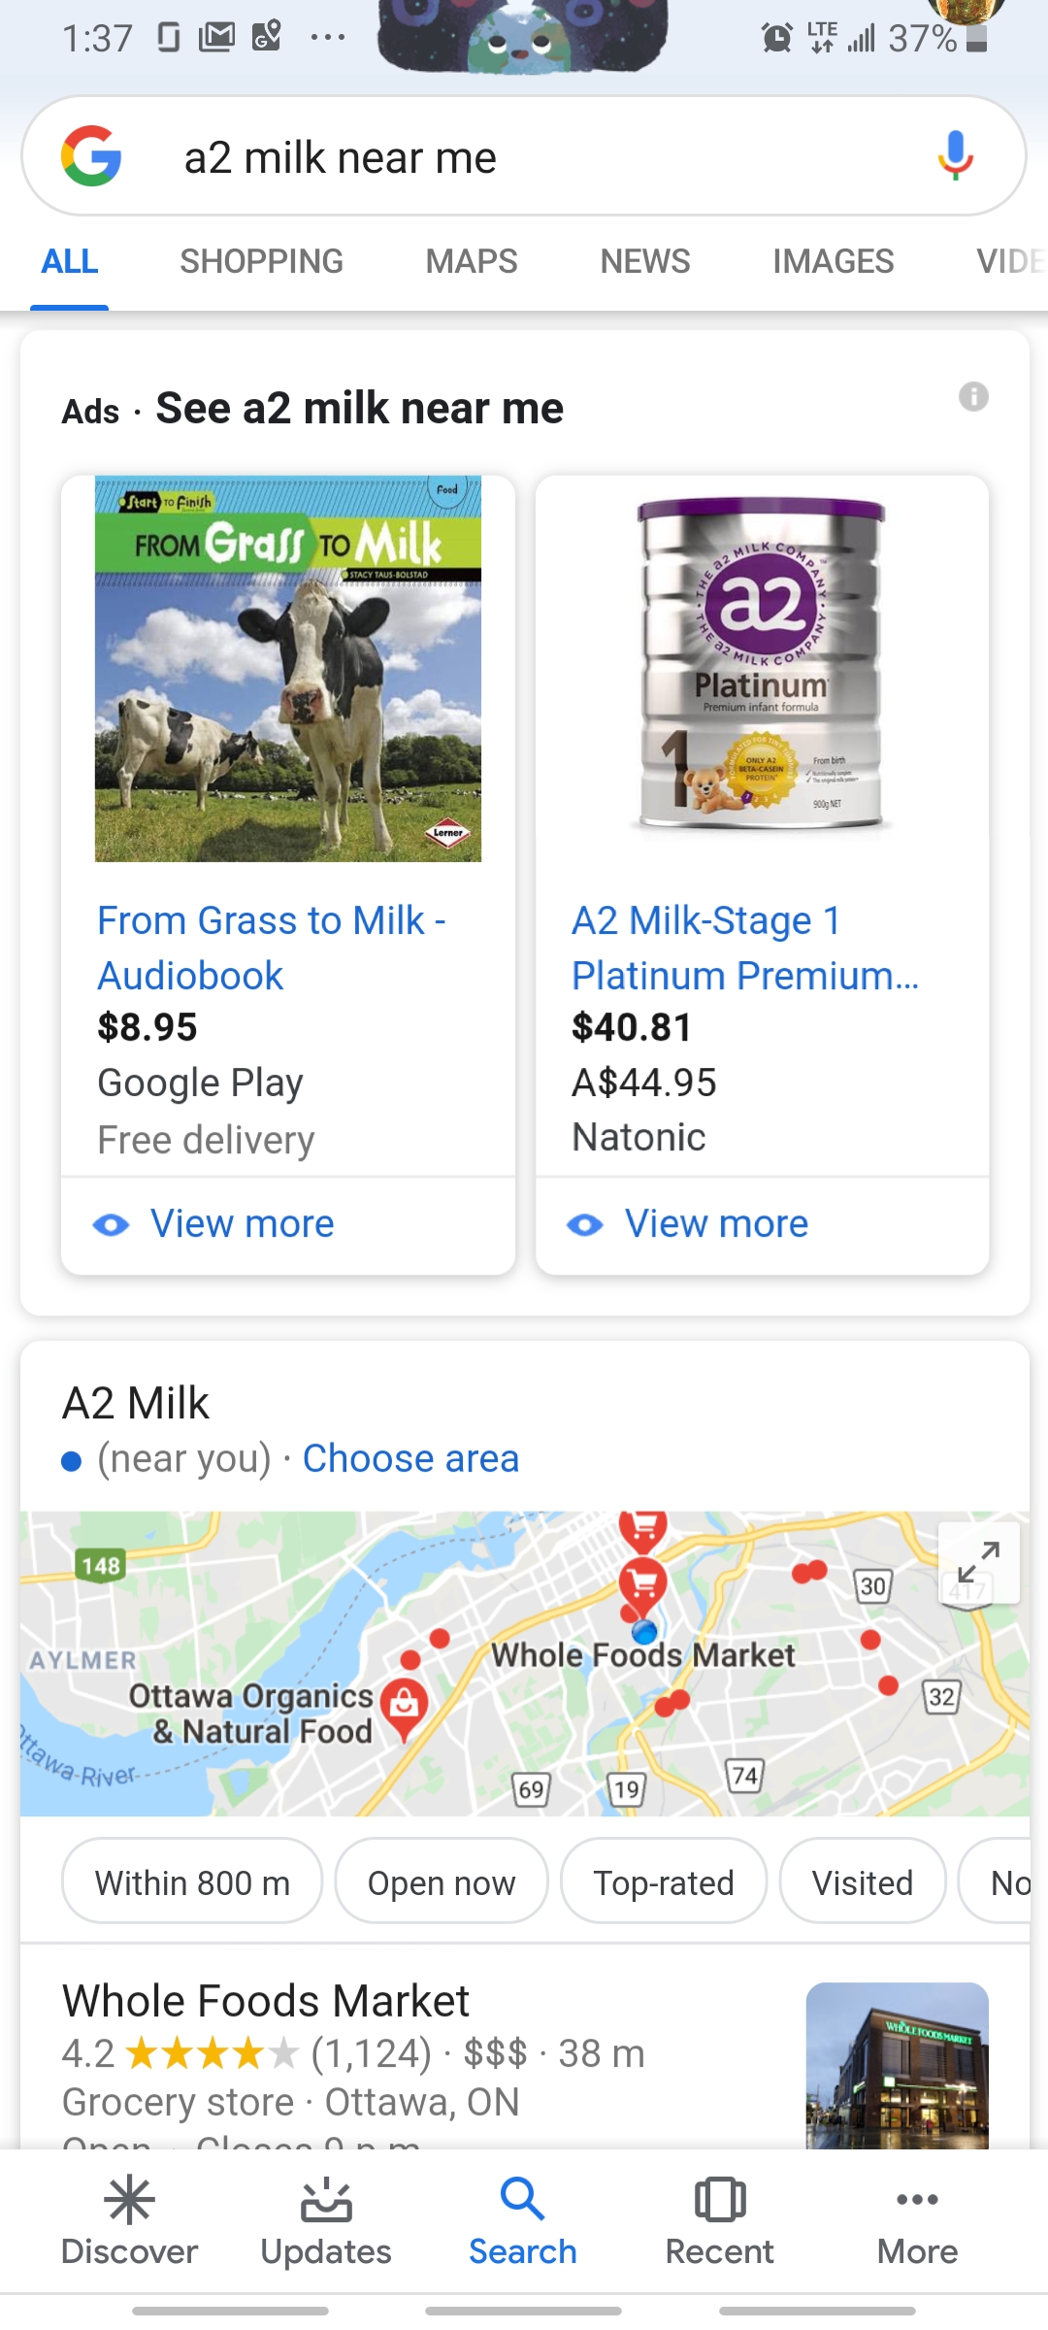Switch to the Shopping tab
The height and width of the screenshot is (2330, 1048).
click(x=261, y=261)
